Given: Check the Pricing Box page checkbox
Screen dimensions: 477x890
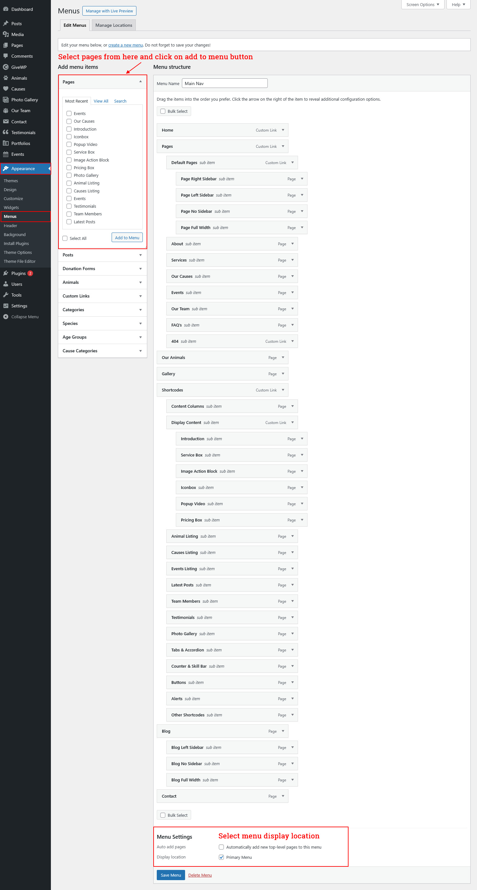Looking at the screenshot, I should click(x=69, y=168).
